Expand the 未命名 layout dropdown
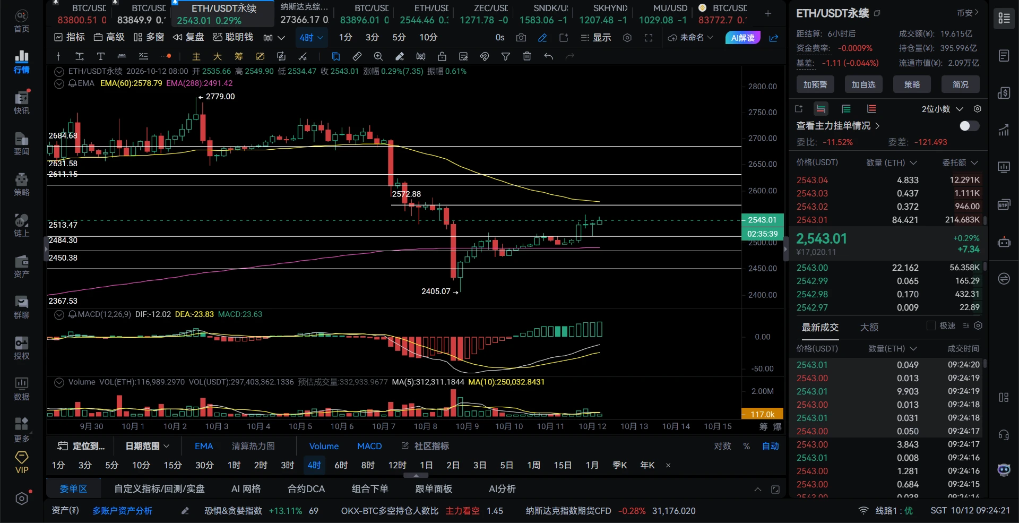 pyautogui.click(x=690, y=38)
